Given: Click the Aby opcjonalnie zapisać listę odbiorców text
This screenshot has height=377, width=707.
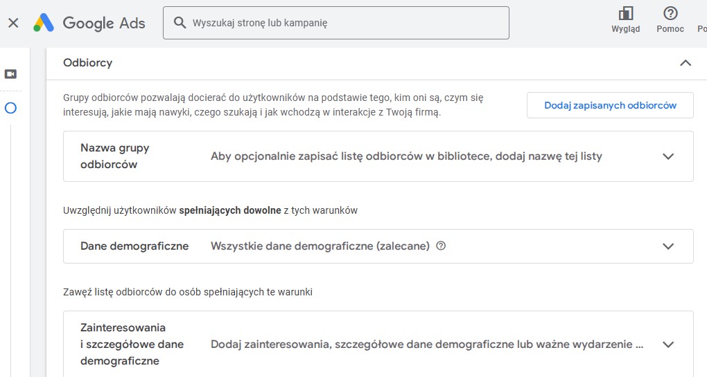Looking at the screenshot, I should [406, 156].
